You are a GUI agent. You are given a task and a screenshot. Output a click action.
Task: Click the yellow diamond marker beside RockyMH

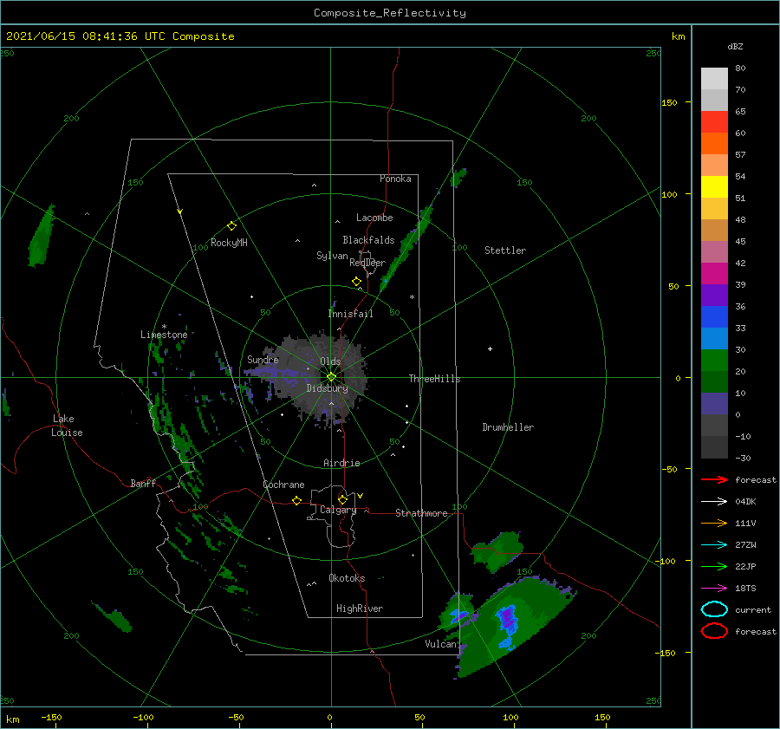click(x=231, y=226)
